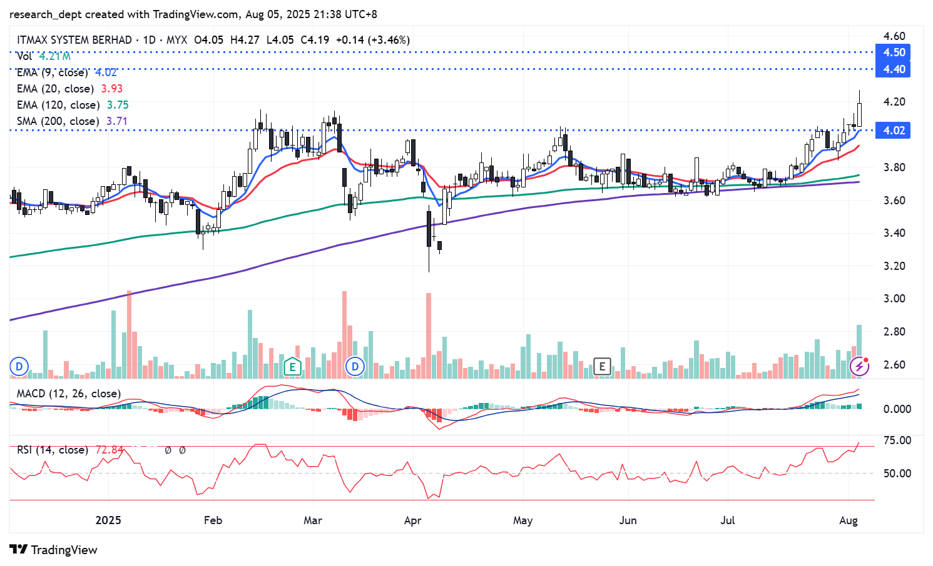Click the research_dept created with TradingView.com header
Image resolution: width=933 pixels, height=566 pixels.
tap(193, 14)
